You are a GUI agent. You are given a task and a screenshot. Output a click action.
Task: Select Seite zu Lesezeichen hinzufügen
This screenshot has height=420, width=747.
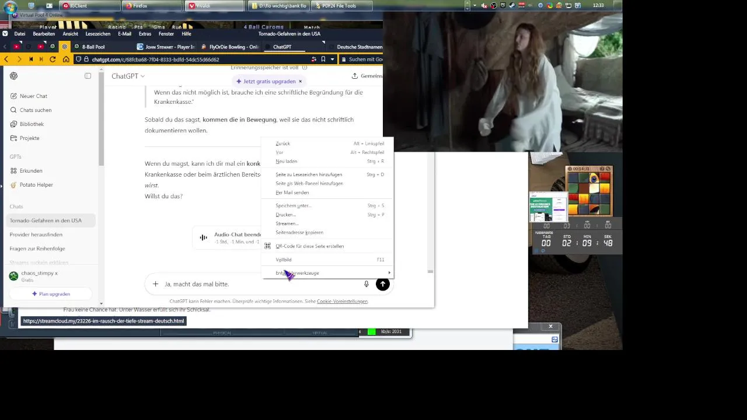click(x=328, y=174)
